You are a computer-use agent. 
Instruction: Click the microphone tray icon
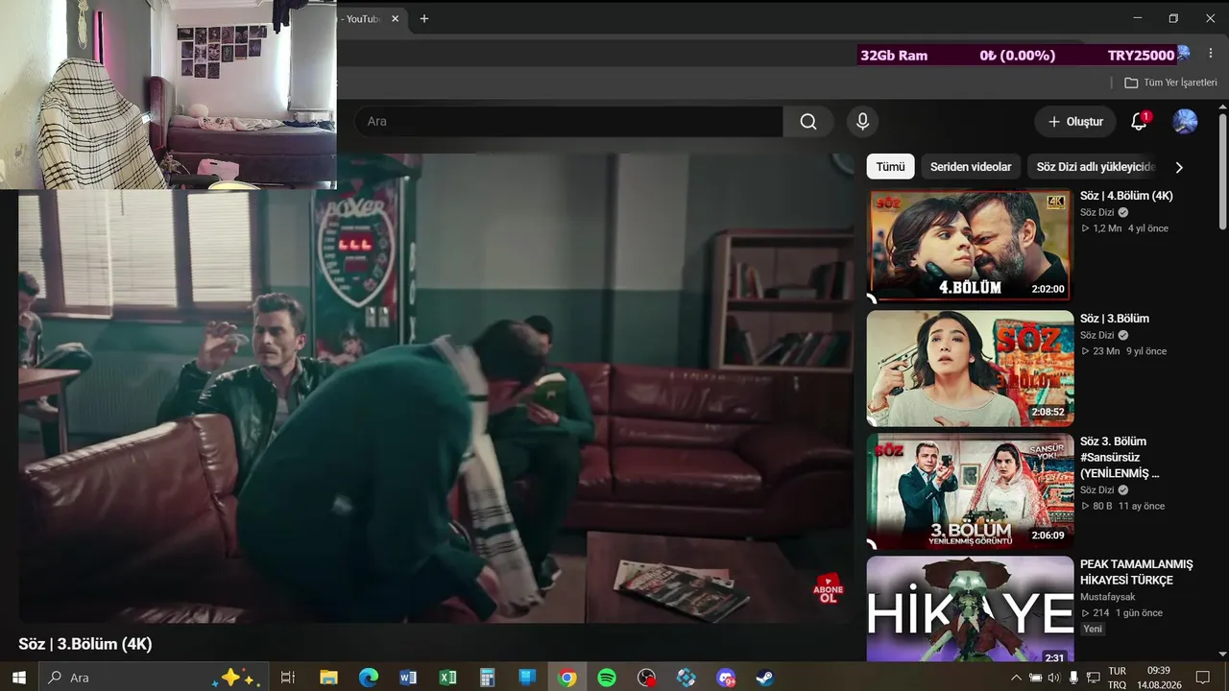click(x=1073, y=678)
